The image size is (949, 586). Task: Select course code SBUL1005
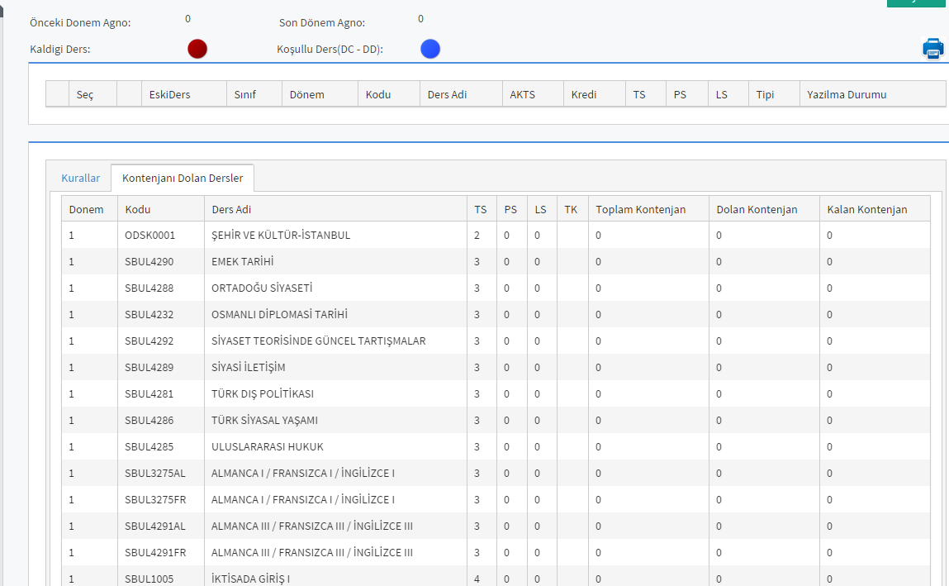pos(149,579)
